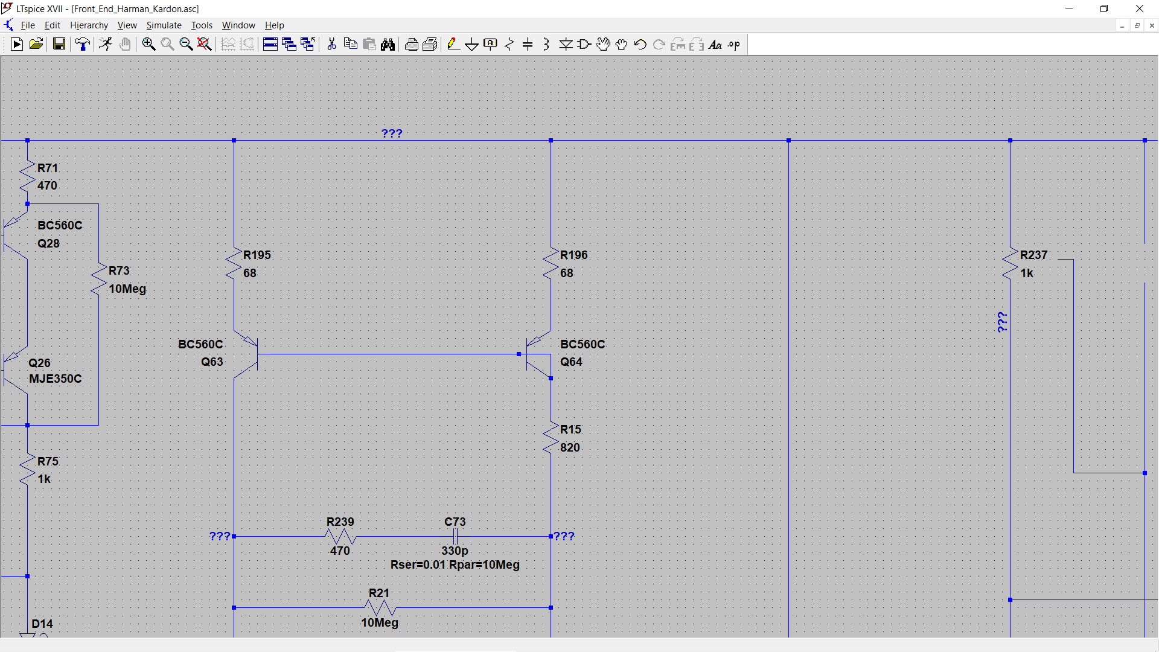1159x652 pixels.
Task: Zoom in with magnifier plus
Action: 148,44
